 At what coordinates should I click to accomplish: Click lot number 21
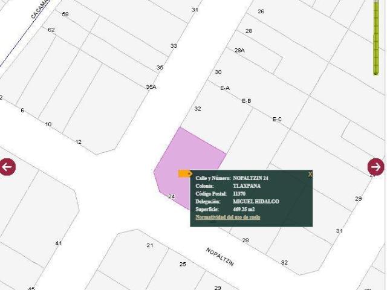(150, 245)
